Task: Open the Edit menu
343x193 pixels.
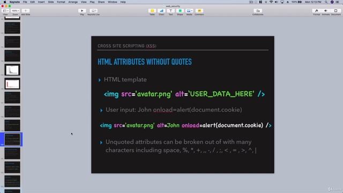Action: pos(32,2)
